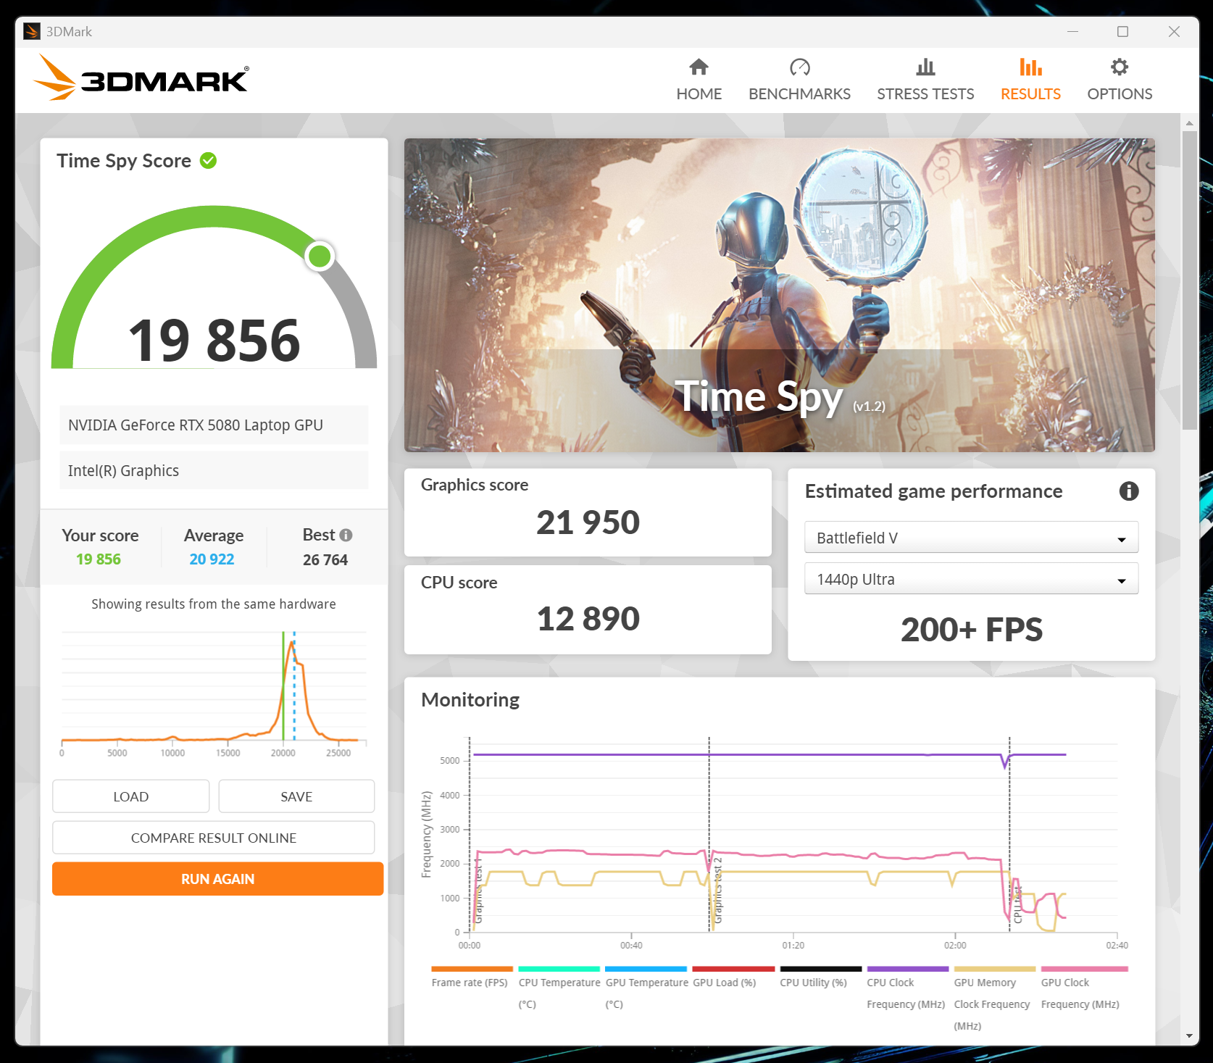Click the scroll down arrow on scrollbar
The height and width of the screenshot is (1063, 1213).
pyautogui.click(x=1189, y=1036)
